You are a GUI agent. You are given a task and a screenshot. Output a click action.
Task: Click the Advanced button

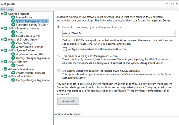[68, 101]
